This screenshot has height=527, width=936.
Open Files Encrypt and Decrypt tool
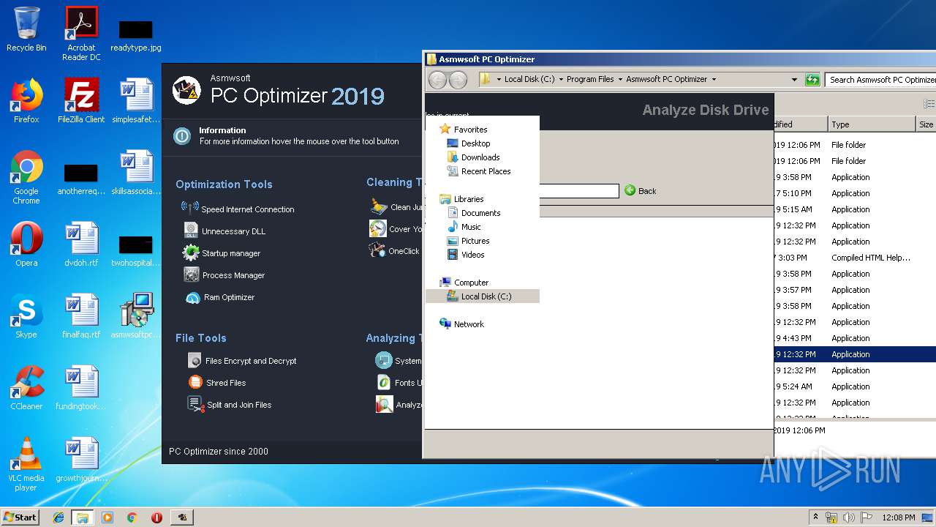(242, 360)
